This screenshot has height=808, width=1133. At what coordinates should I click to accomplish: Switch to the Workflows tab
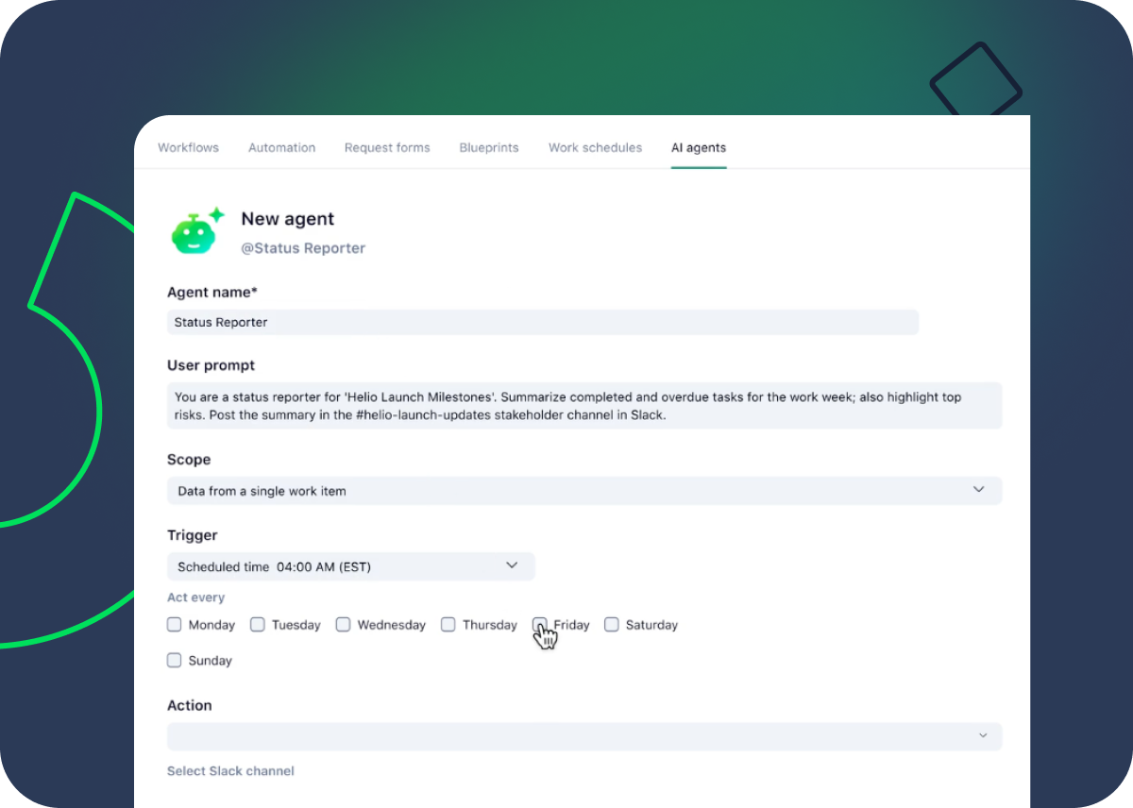[188, 147]
